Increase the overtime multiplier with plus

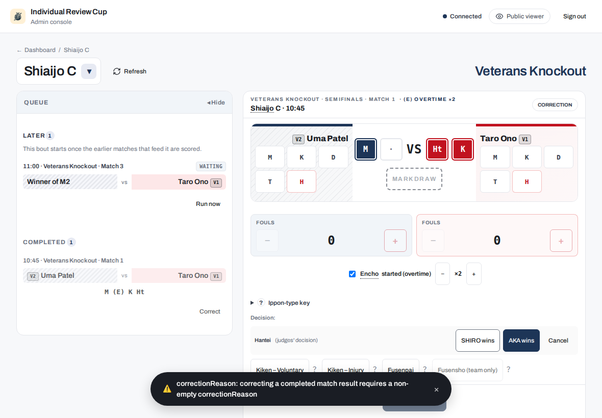click(x=474, y=274)
